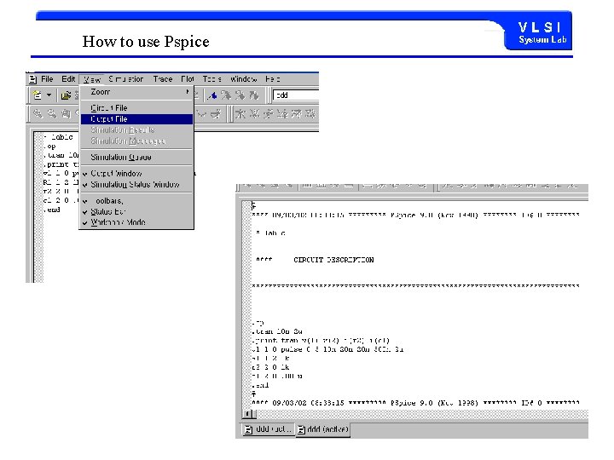The height and width of the screenshot is (460, 614).
Task: Toggle Status Bar checkmark
Action: pyautogui.click(x=136, y=211)
